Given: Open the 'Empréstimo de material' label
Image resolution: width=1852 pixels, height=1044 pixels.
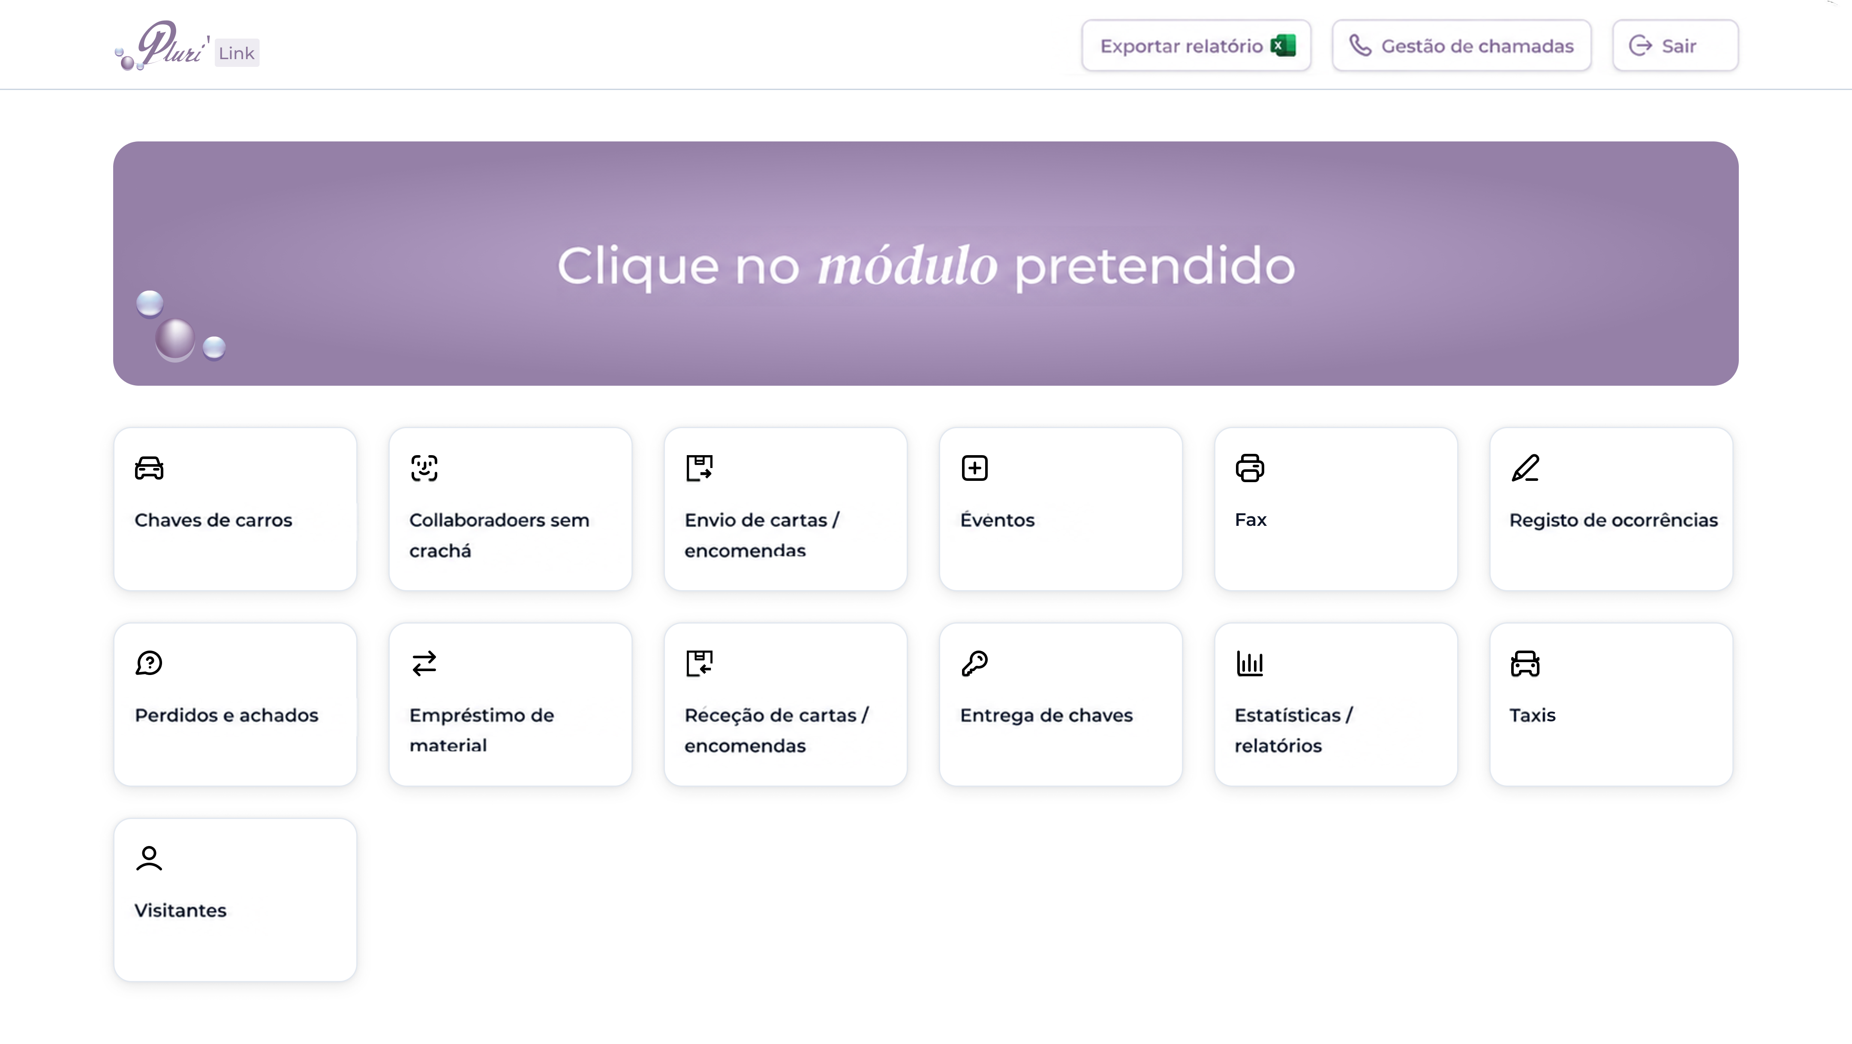Looking at the screenshot, I should click(482, 730).
